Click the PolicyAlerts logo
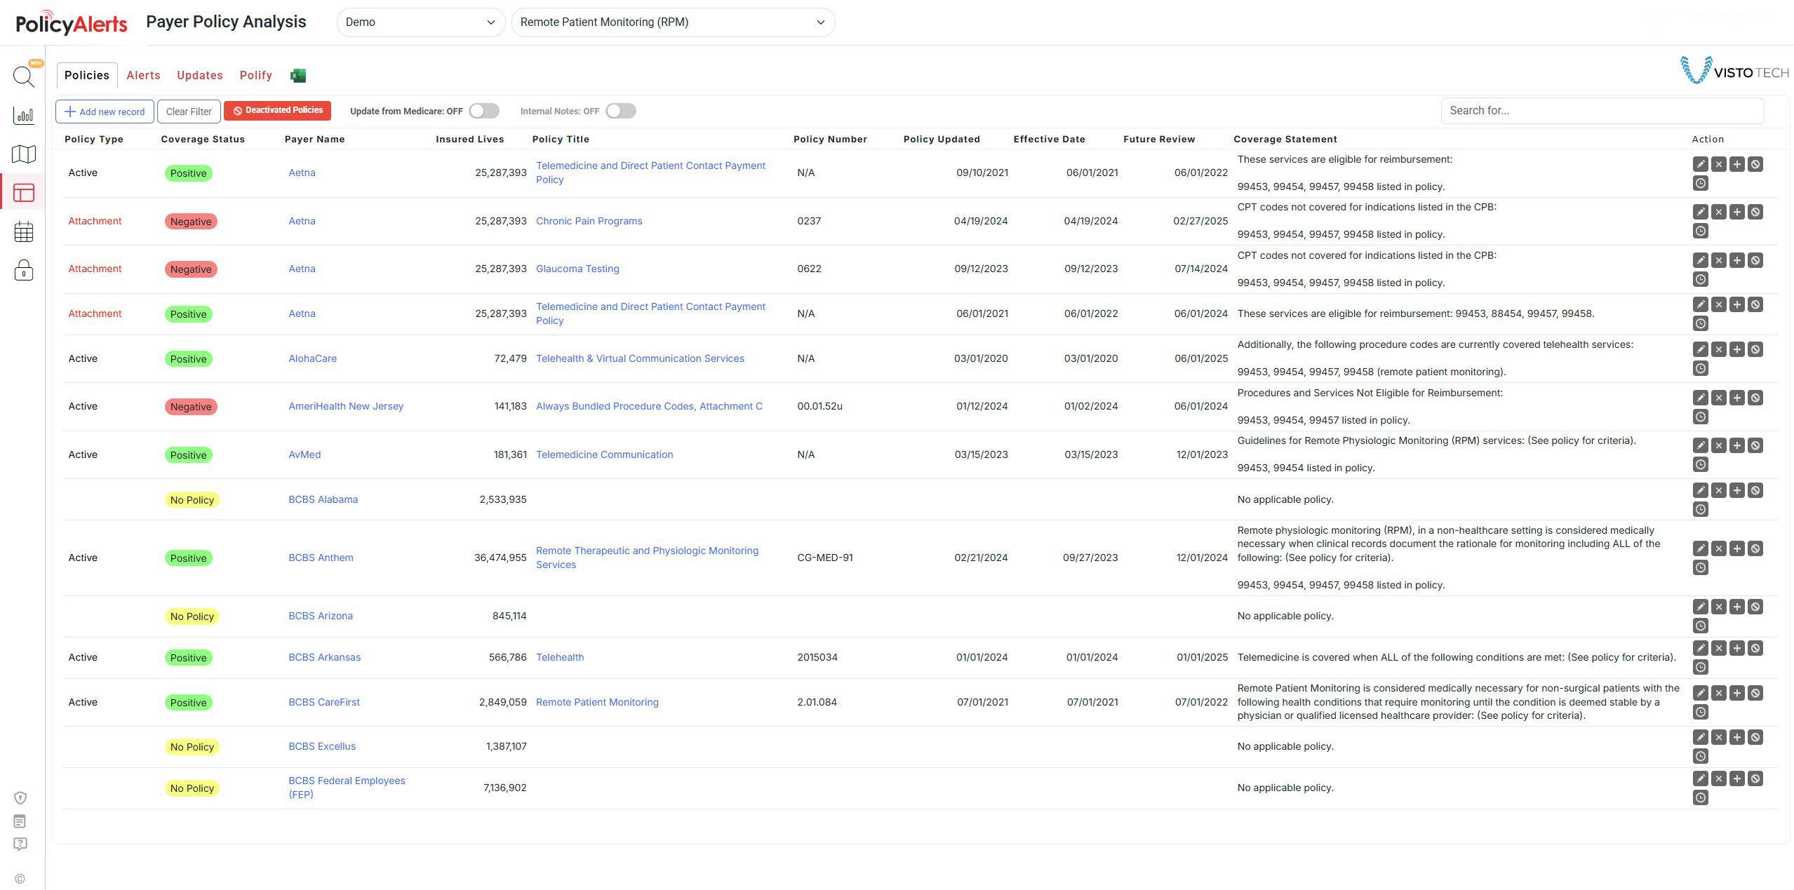Viewport: 1794px width, 890px height. tap(71, 23)
